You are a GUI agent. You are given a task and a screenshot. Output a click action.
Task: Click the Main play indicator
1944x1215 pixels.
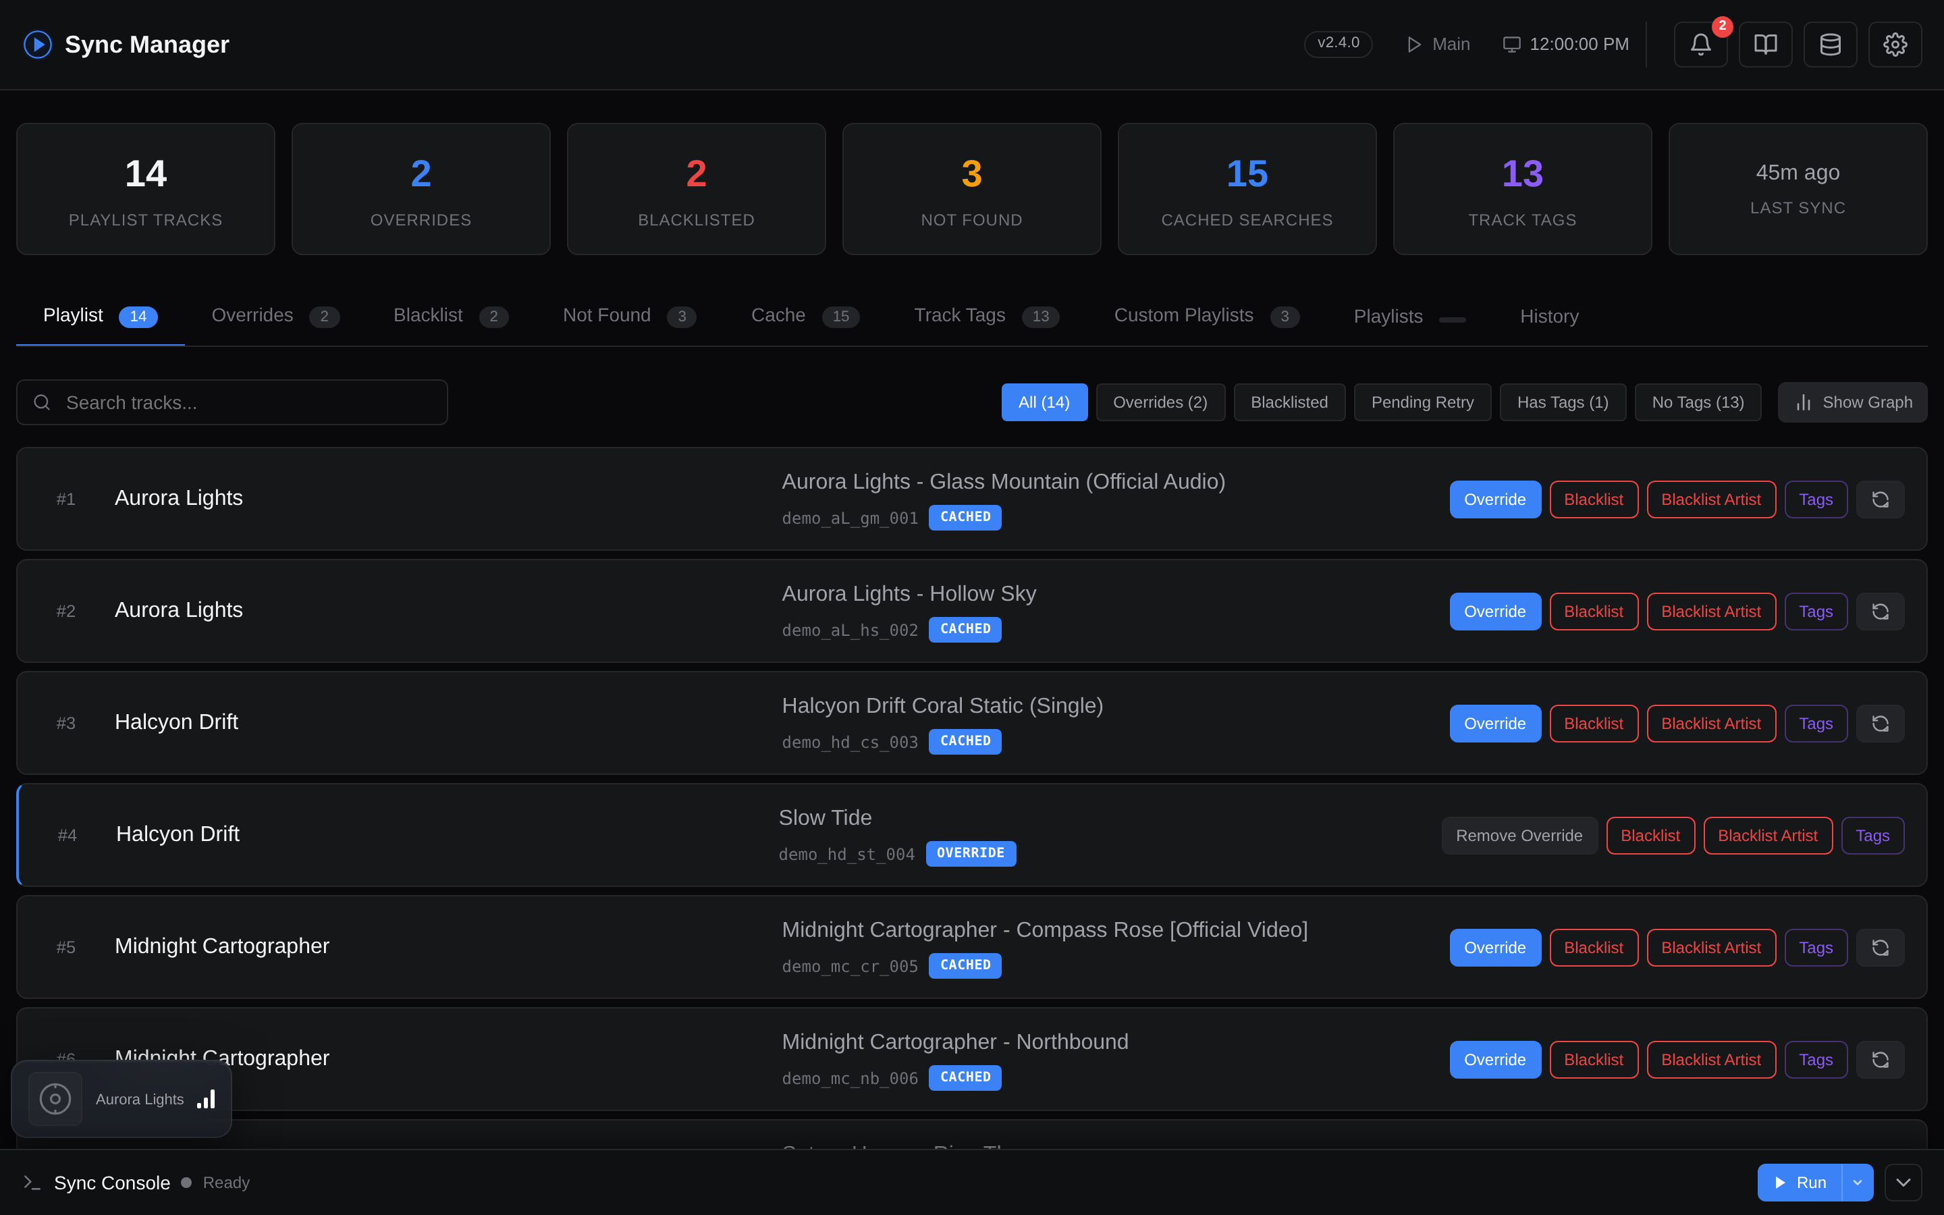(x=1438, y=44)
